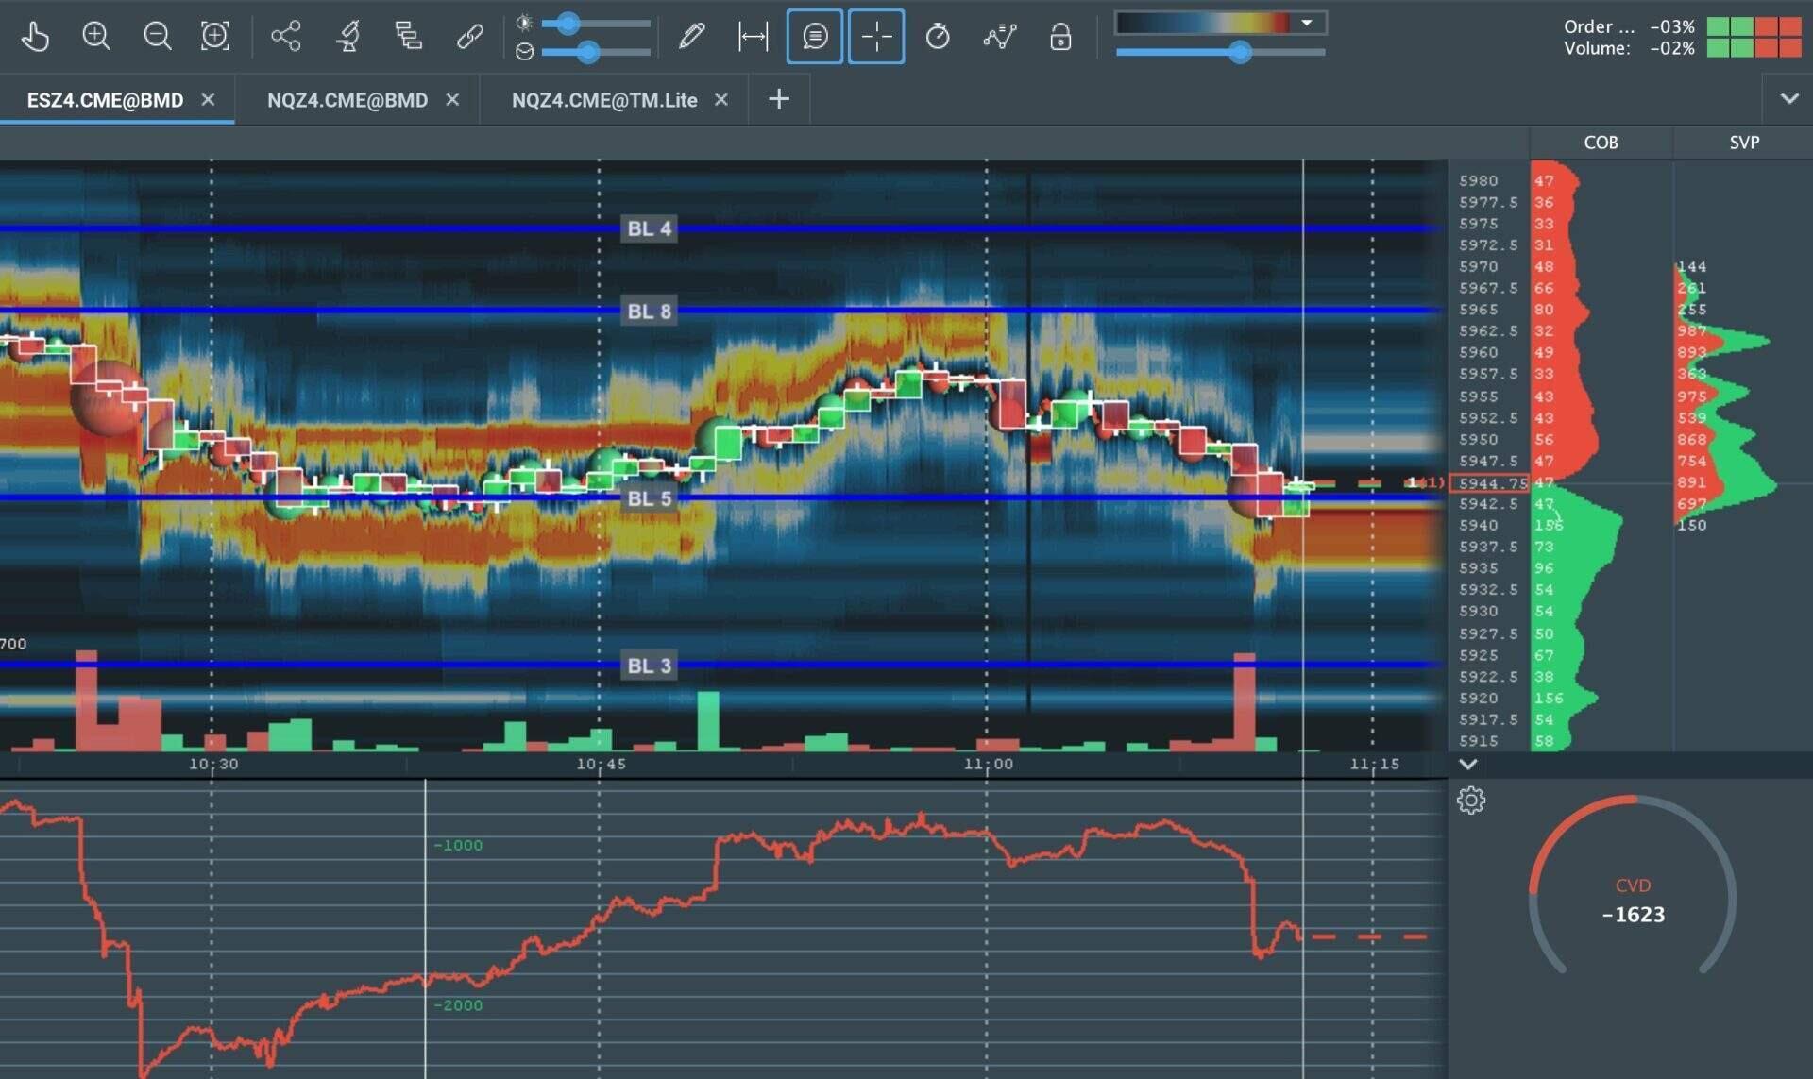Toggle the crosshair cursor mode
1813x1079 pixels.
click(876, 36)
